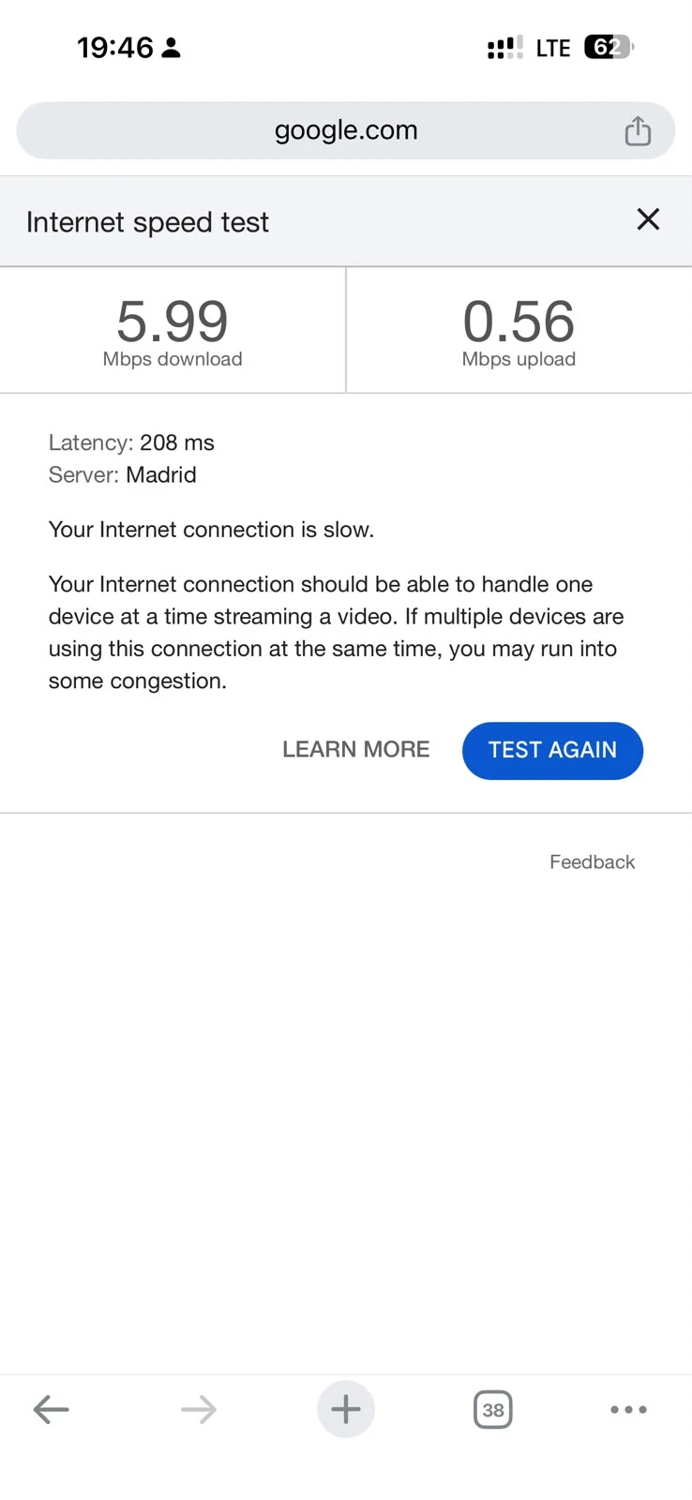Tap the battery indicator showing 62
Screen dimensions: 692x1500
(x=609, y=47)
